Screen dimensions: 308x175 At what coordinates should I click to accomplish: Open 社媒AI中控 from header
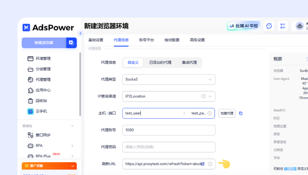243,26
